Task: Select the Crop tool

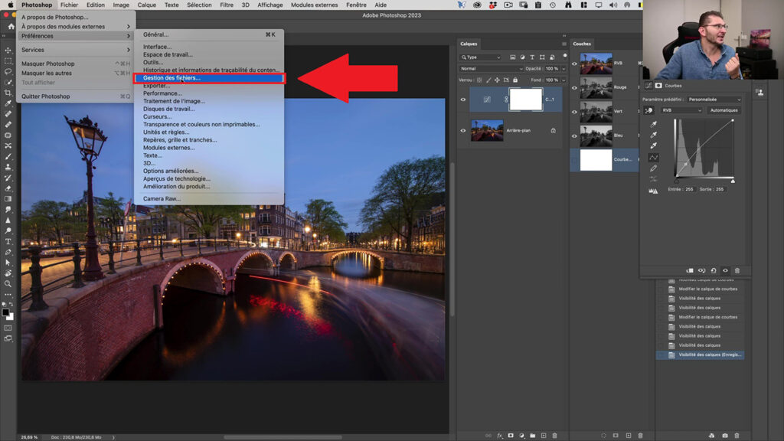Action: pos(8,93)
